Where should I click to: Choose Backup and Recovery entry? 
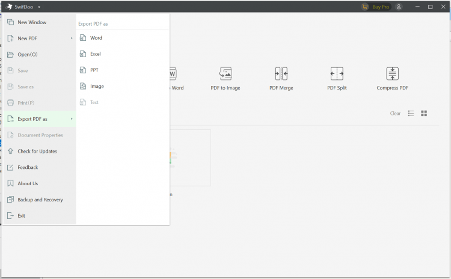(40, 199)
